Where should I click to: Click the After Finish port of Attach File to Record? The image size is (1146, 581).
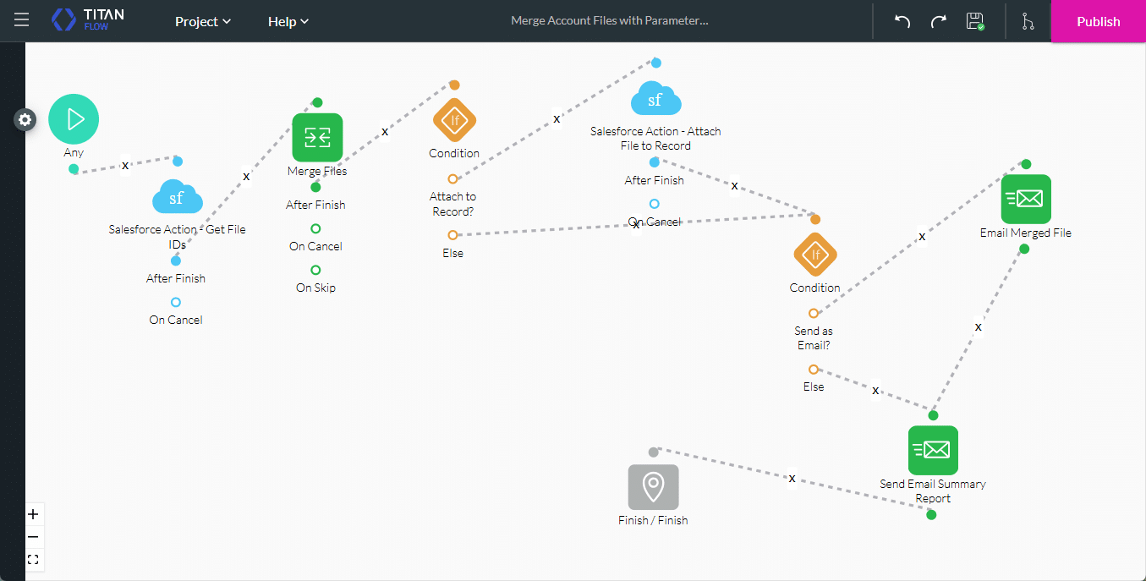[654, 162]
